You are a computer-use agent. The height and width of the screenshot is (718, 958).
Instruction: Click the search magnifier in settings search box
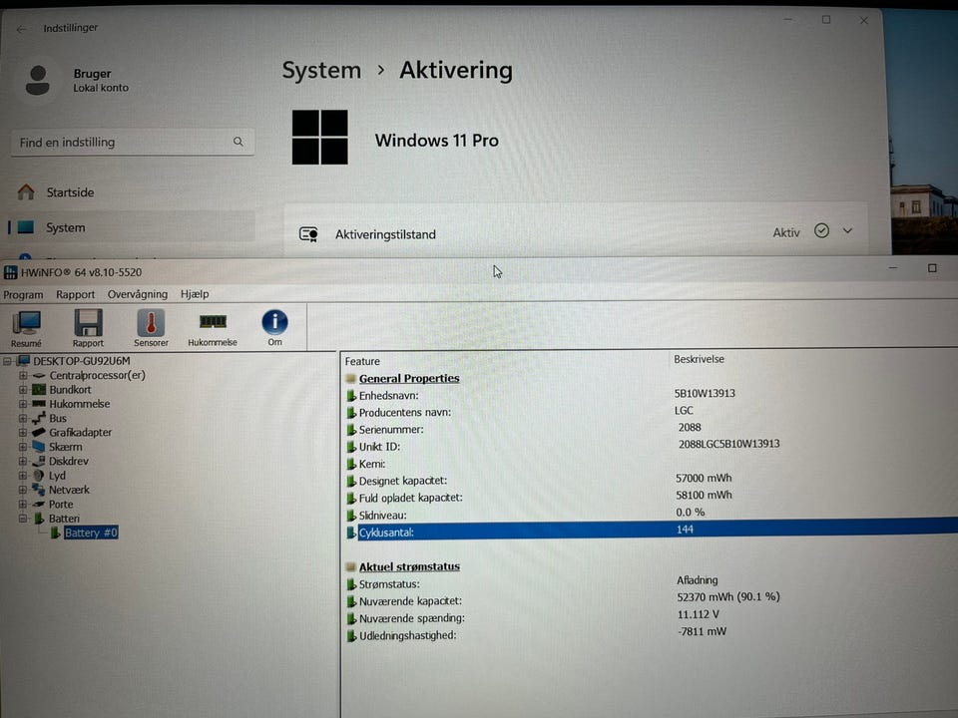pyautogui.click(x=239, y=142)
